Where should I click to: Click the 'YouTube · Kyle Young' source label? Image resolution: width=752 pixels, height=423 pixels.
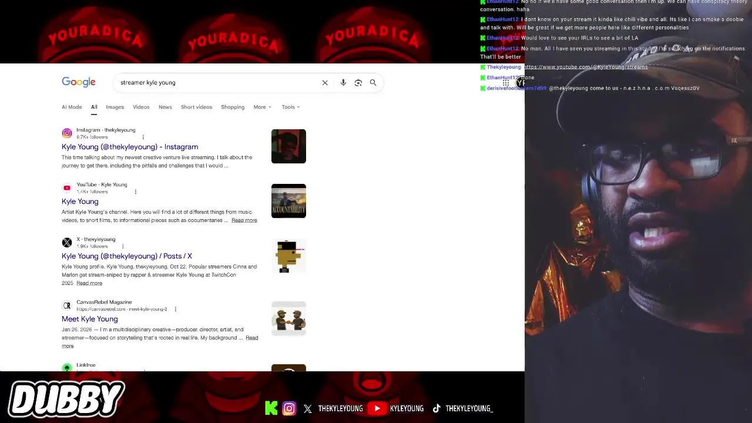[102, 184]
